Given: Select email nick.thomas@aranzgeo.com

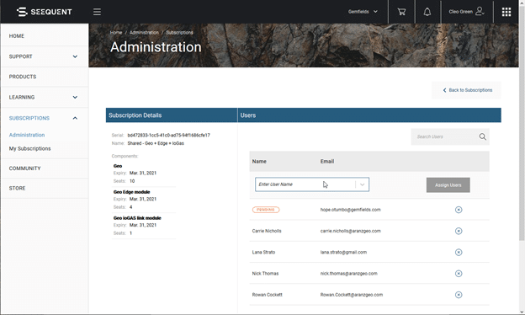Looking at the screenshot, I should pos(349,274).
